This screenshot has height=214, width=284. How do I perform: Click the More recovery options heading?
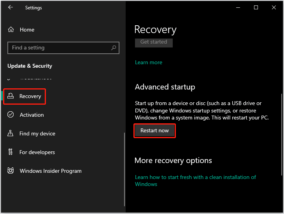point(174,161)
